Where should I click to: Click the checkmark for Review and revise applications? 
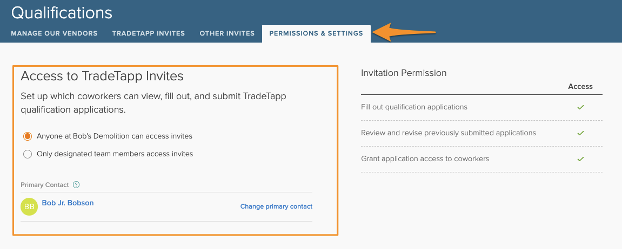point(580,133)
